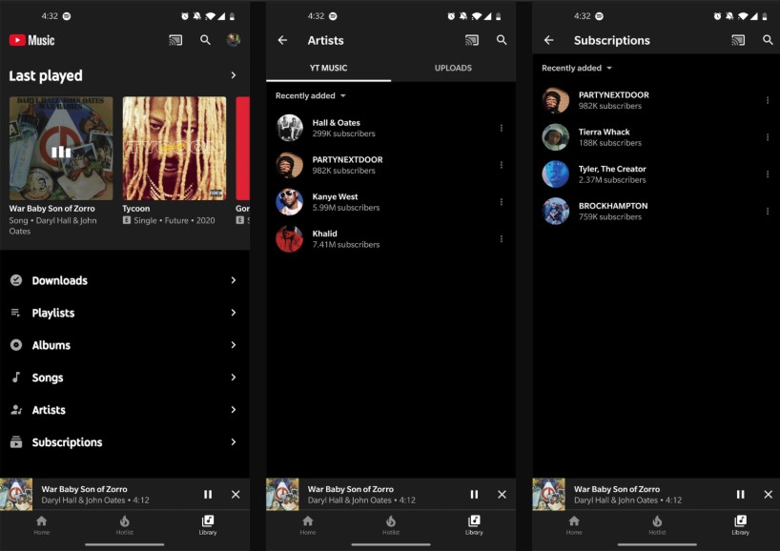Open more options for Khalid
Viewport: 780px width, 551px height.
[501, 239]
